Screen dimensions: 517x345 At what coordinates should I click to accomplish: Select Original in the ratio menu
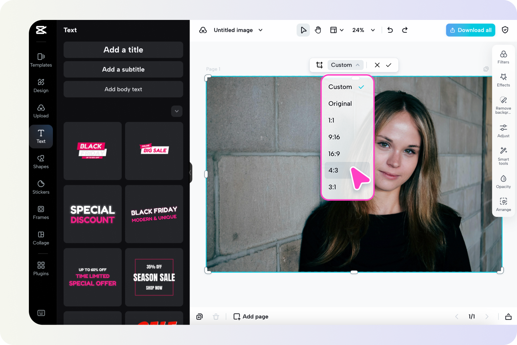347,104
